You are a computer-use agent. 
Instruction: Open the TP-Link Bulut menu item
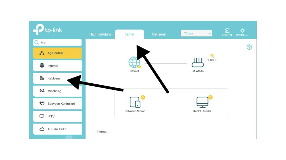(57, 129)
